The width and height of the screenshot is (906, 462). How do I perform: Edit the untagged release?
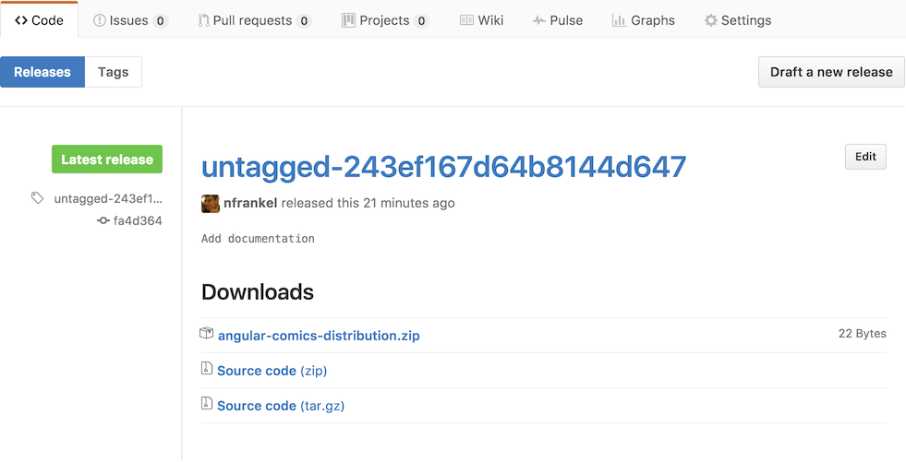click(865, 157)
